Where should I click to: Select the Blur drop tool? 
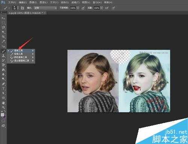pos(3,74)
